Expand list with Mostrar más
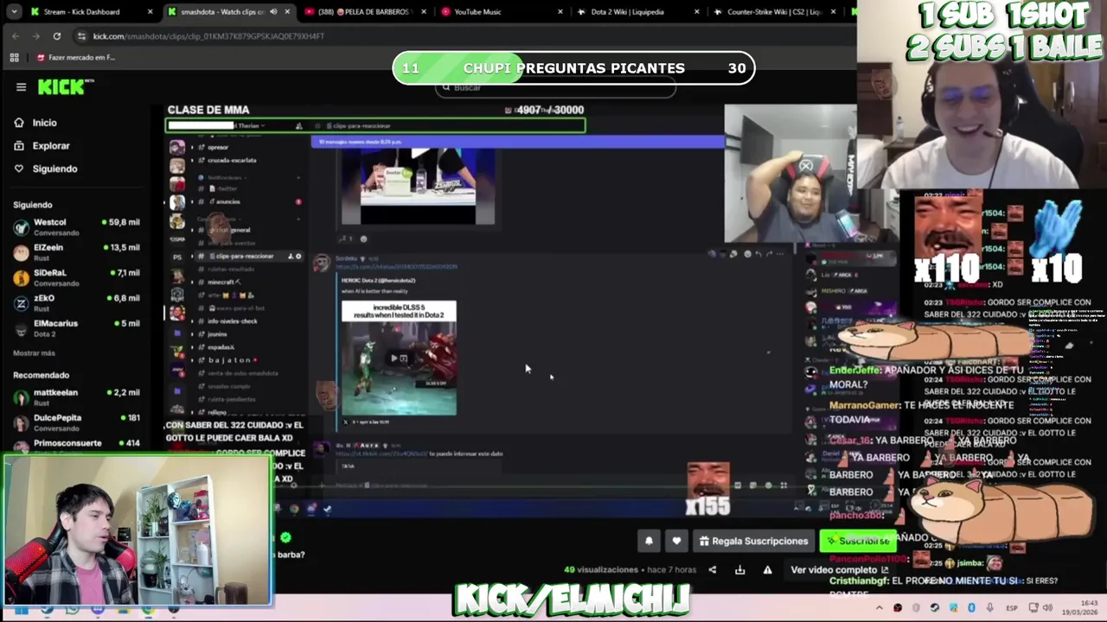 click(34, 353)
